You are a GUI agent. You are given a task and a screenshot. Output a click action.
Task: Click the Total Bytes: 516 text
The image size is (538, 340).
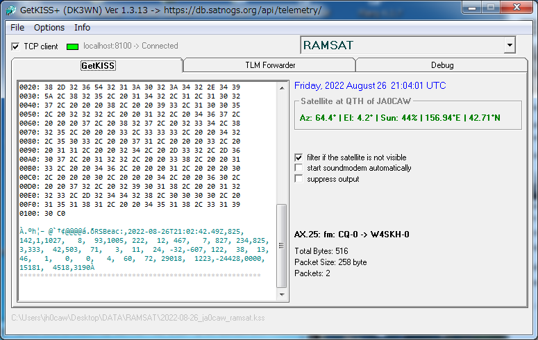tap(321, 251)
